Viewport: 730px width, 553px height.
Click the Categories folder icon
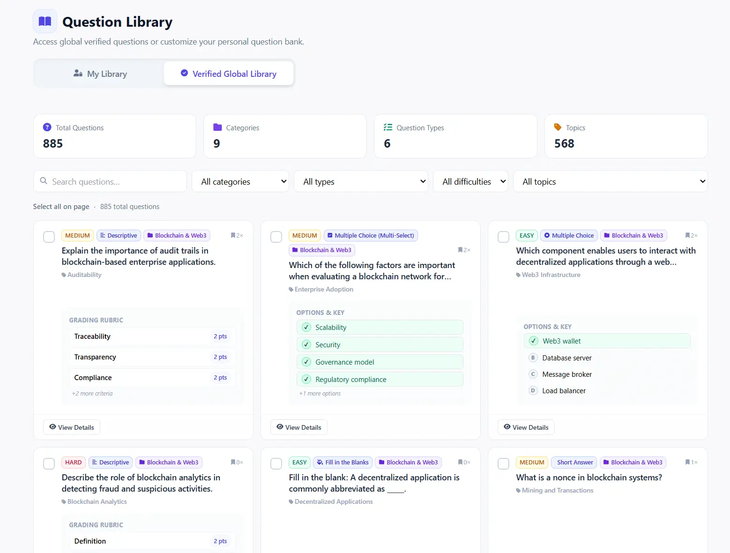(217, 127)
